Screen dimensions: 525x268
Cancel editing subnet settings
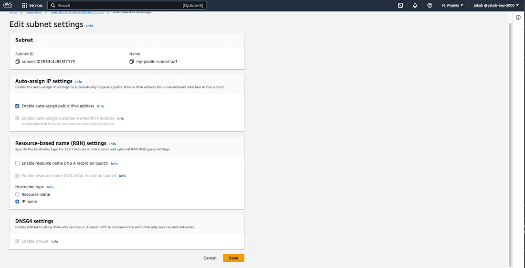[x=210, y=258]
